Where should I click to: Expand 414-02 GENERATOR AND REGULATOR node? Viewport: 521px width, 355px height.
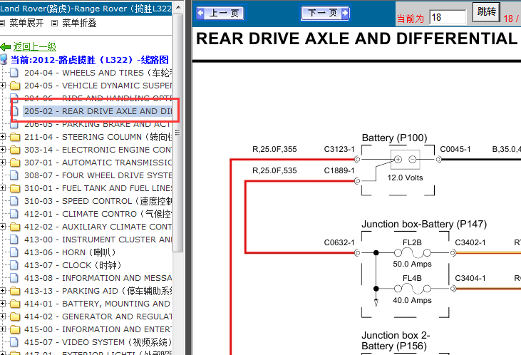pos(2,316)
